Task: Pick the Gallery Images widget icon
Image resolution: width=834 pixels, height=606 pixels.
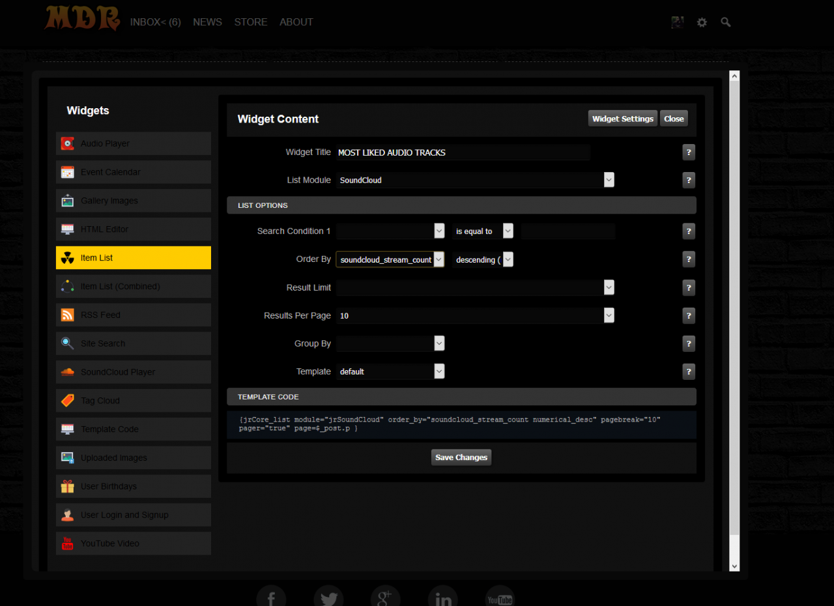Action: (x=67, y=201)
